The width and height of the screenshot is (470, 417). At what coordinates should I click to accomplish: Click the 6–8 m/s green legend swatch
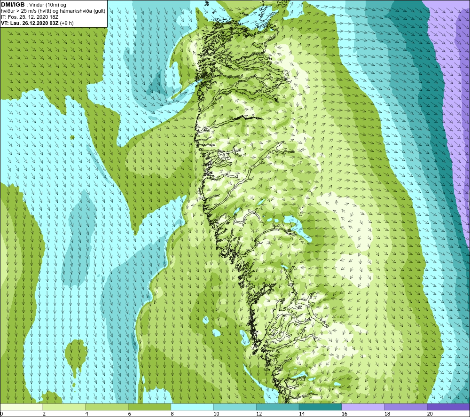(x=149, y=407)
